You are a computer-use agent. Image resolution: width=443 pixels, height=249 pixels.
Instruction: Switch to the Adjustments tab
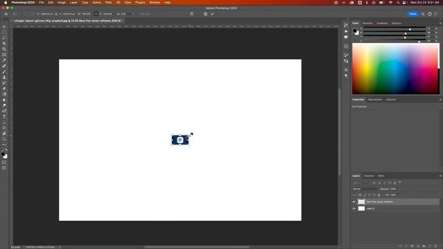click(375, 100)
